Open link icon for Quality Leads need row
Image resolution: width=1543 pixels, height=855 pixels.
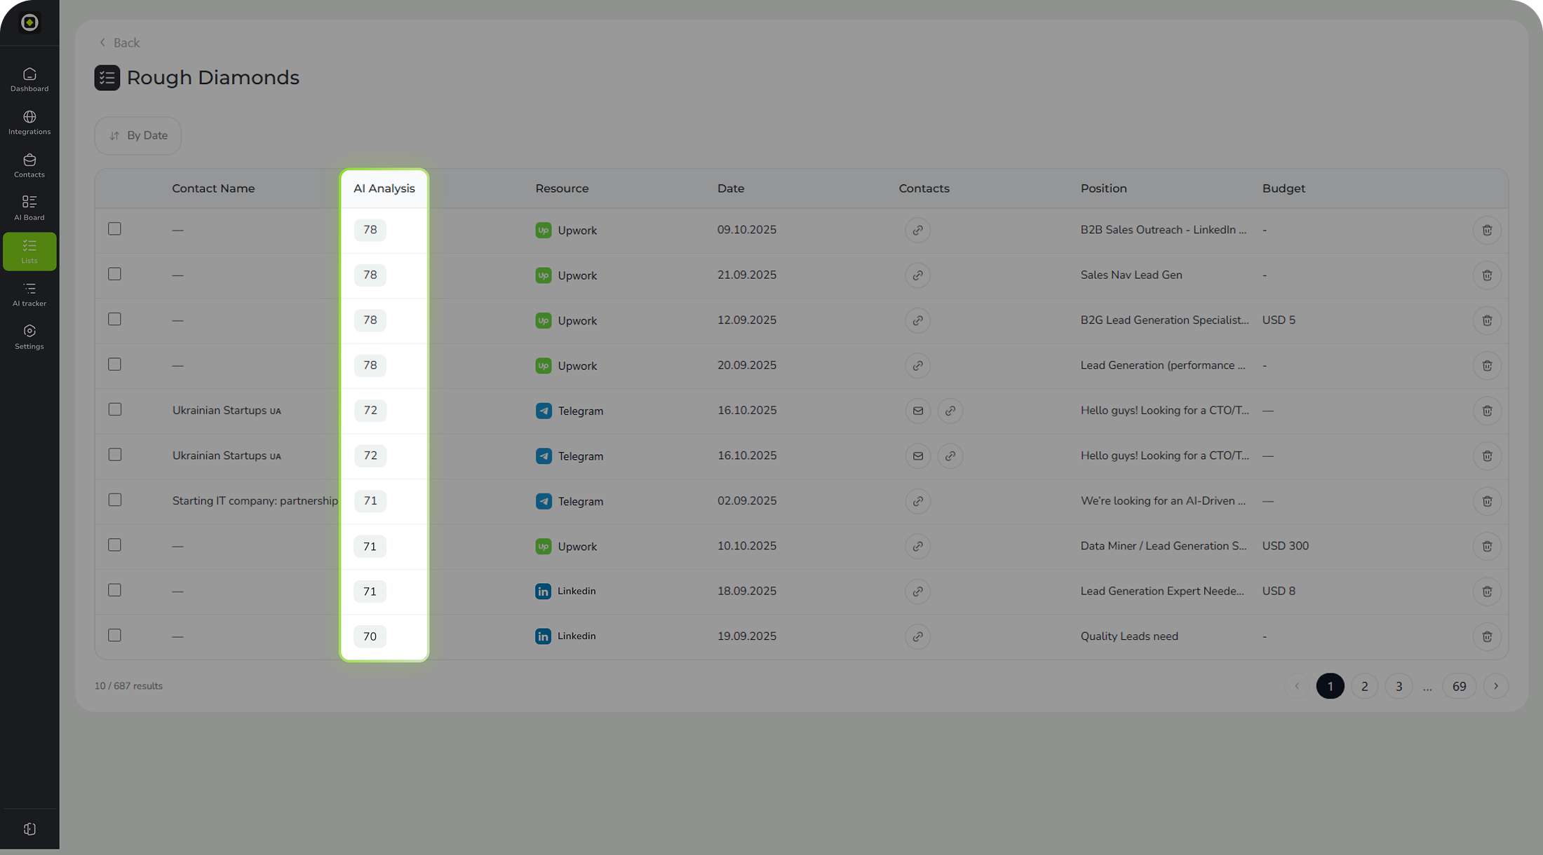(917, 636)
